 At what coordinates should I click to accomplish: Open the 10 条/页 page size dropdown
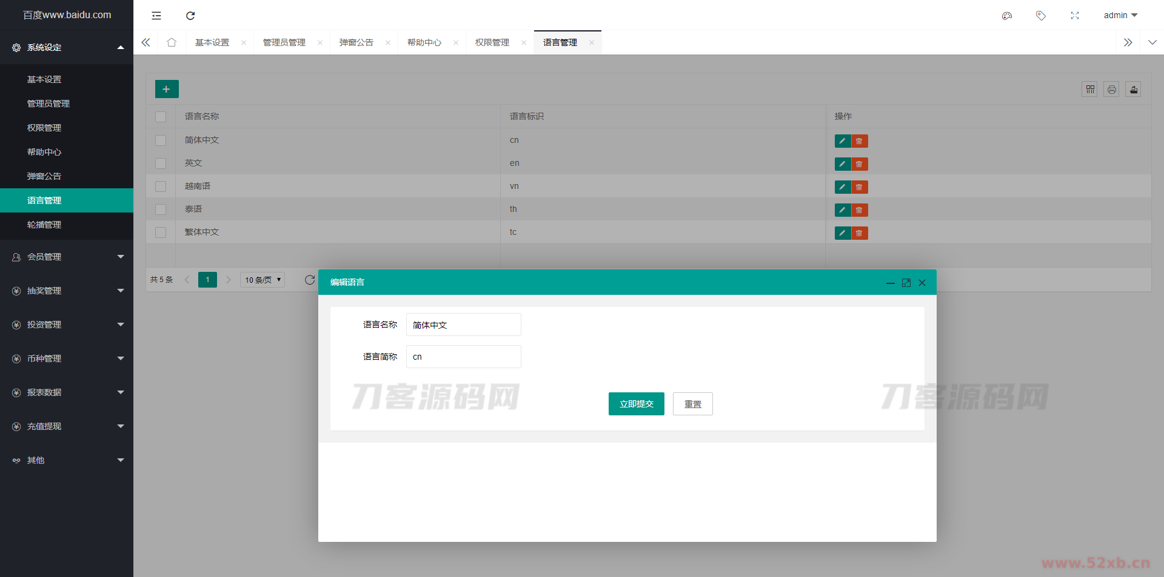(x=263, y=280)
